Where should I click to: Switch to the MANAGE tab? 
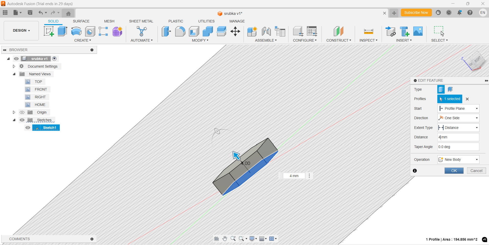point(237,21)
